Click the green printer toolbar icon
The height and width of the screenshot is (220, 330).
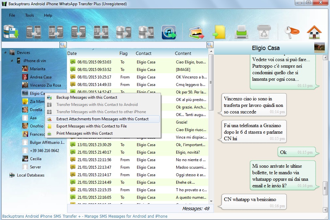coord(242,32)
